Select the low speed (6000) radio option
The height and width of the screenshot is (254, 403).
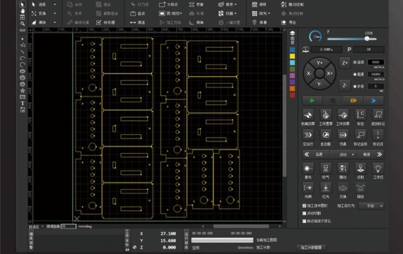pyautogui.click(x=355, y=62)
